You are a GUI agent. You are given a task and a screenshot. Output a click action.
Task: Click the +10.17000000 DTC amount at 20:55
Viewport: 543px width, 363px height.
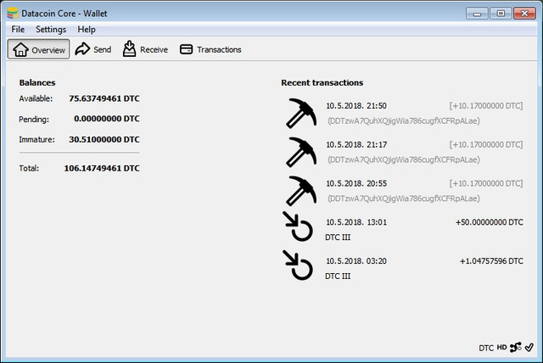(x=486, y=183)
